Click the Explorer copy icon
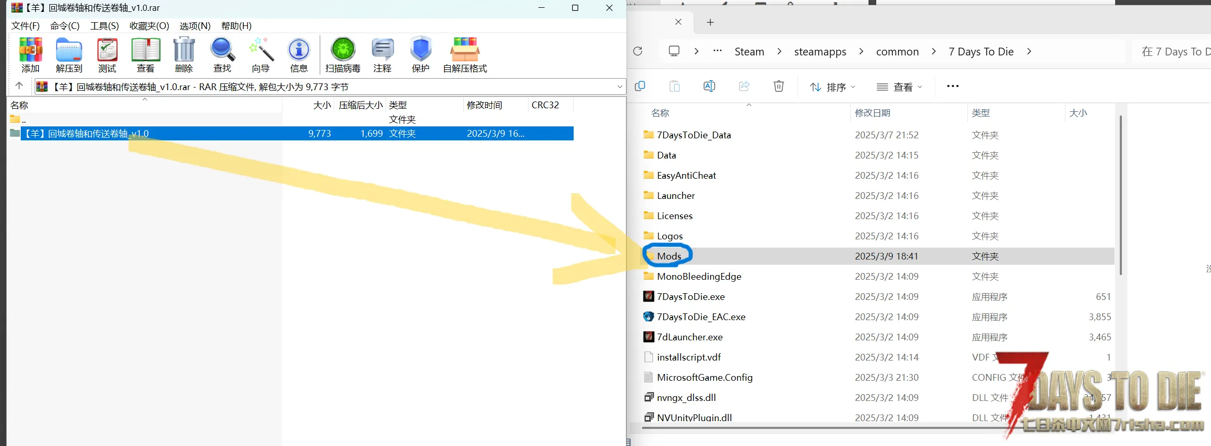Viewport: 1211px width, 446px height. tap(640, 86)
